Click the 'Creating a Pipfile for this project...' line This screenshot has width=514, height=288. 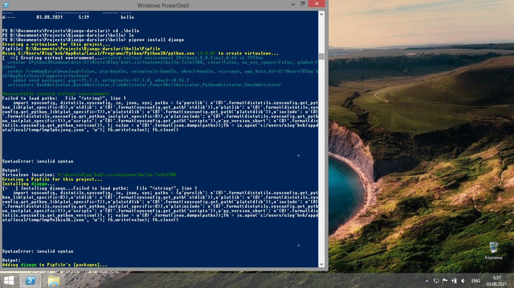(x=52, y=179)
